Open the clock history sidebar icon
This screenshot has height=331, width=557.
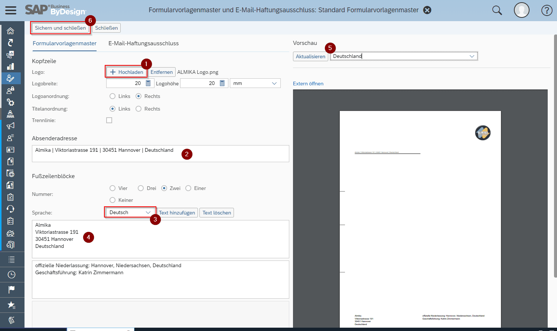(12, 275)
